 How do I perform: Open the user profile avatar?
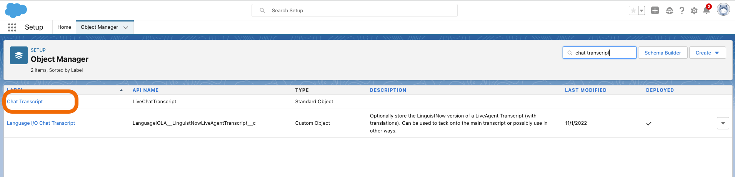(723, 10)
